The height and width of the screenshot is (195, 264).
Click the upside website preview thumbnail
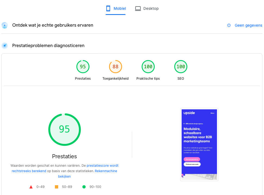pos(199,144)
